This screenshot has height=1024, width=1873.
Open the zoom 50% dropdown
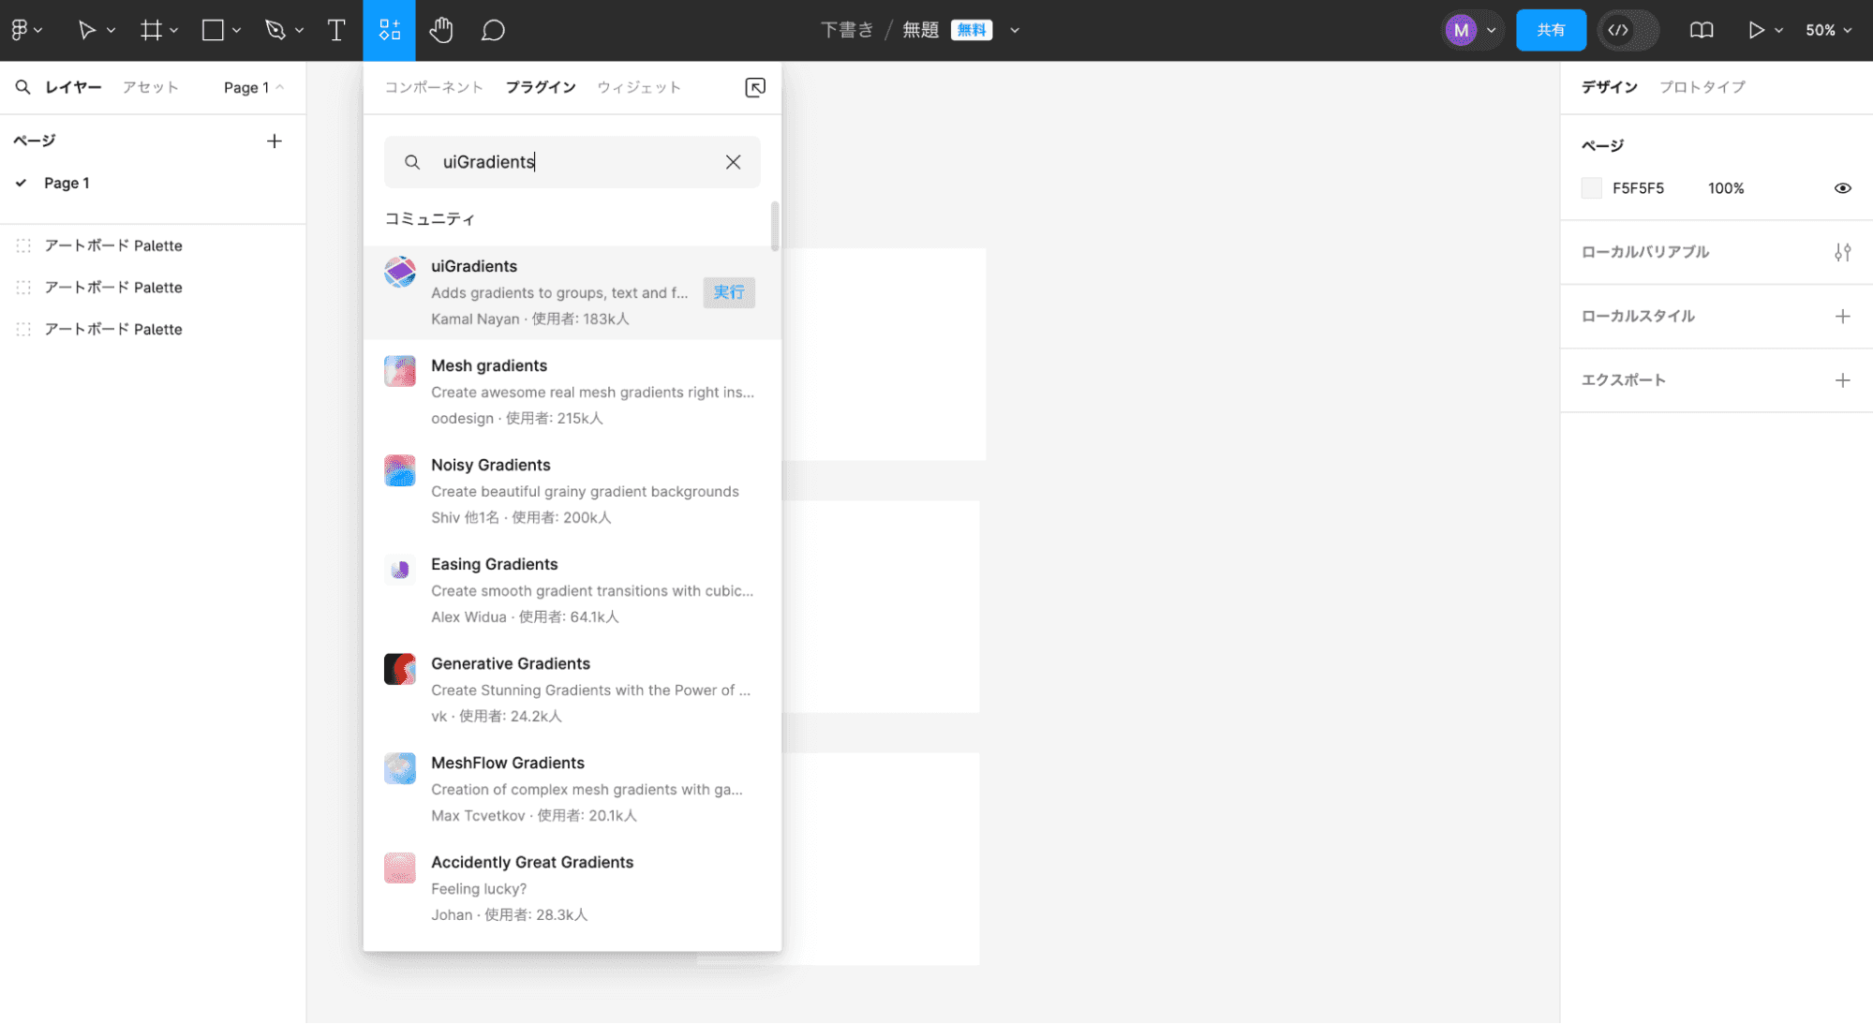click(x=1828, y=30)
